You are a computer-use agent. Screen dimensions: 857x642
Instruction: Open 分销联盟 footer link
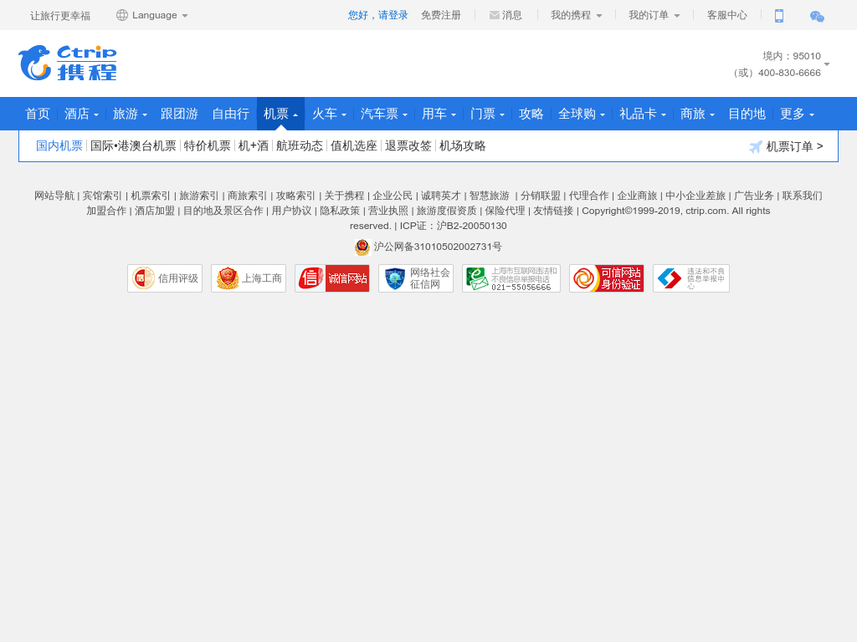541,196
